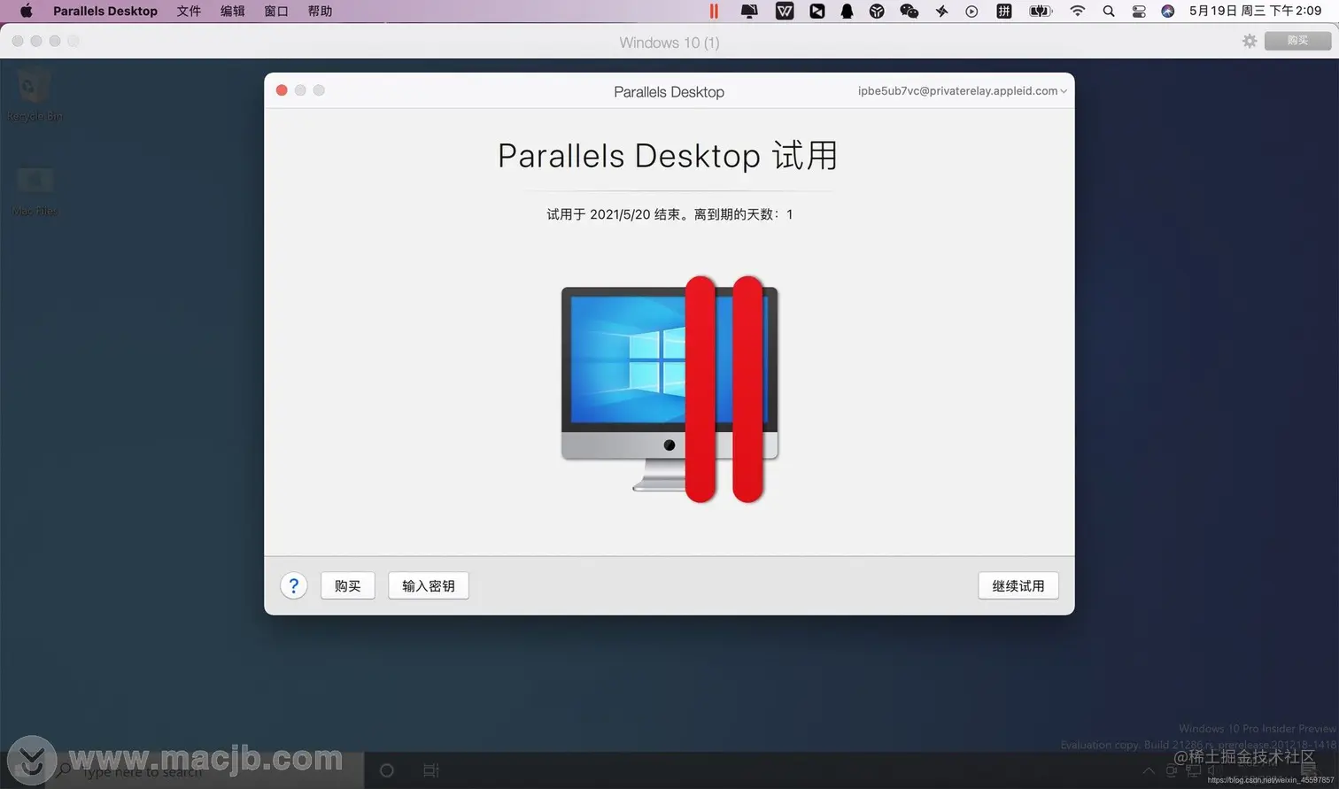The image size is (1339, 789).
Task: Open the 文件 menu
Action: point(189,11)
